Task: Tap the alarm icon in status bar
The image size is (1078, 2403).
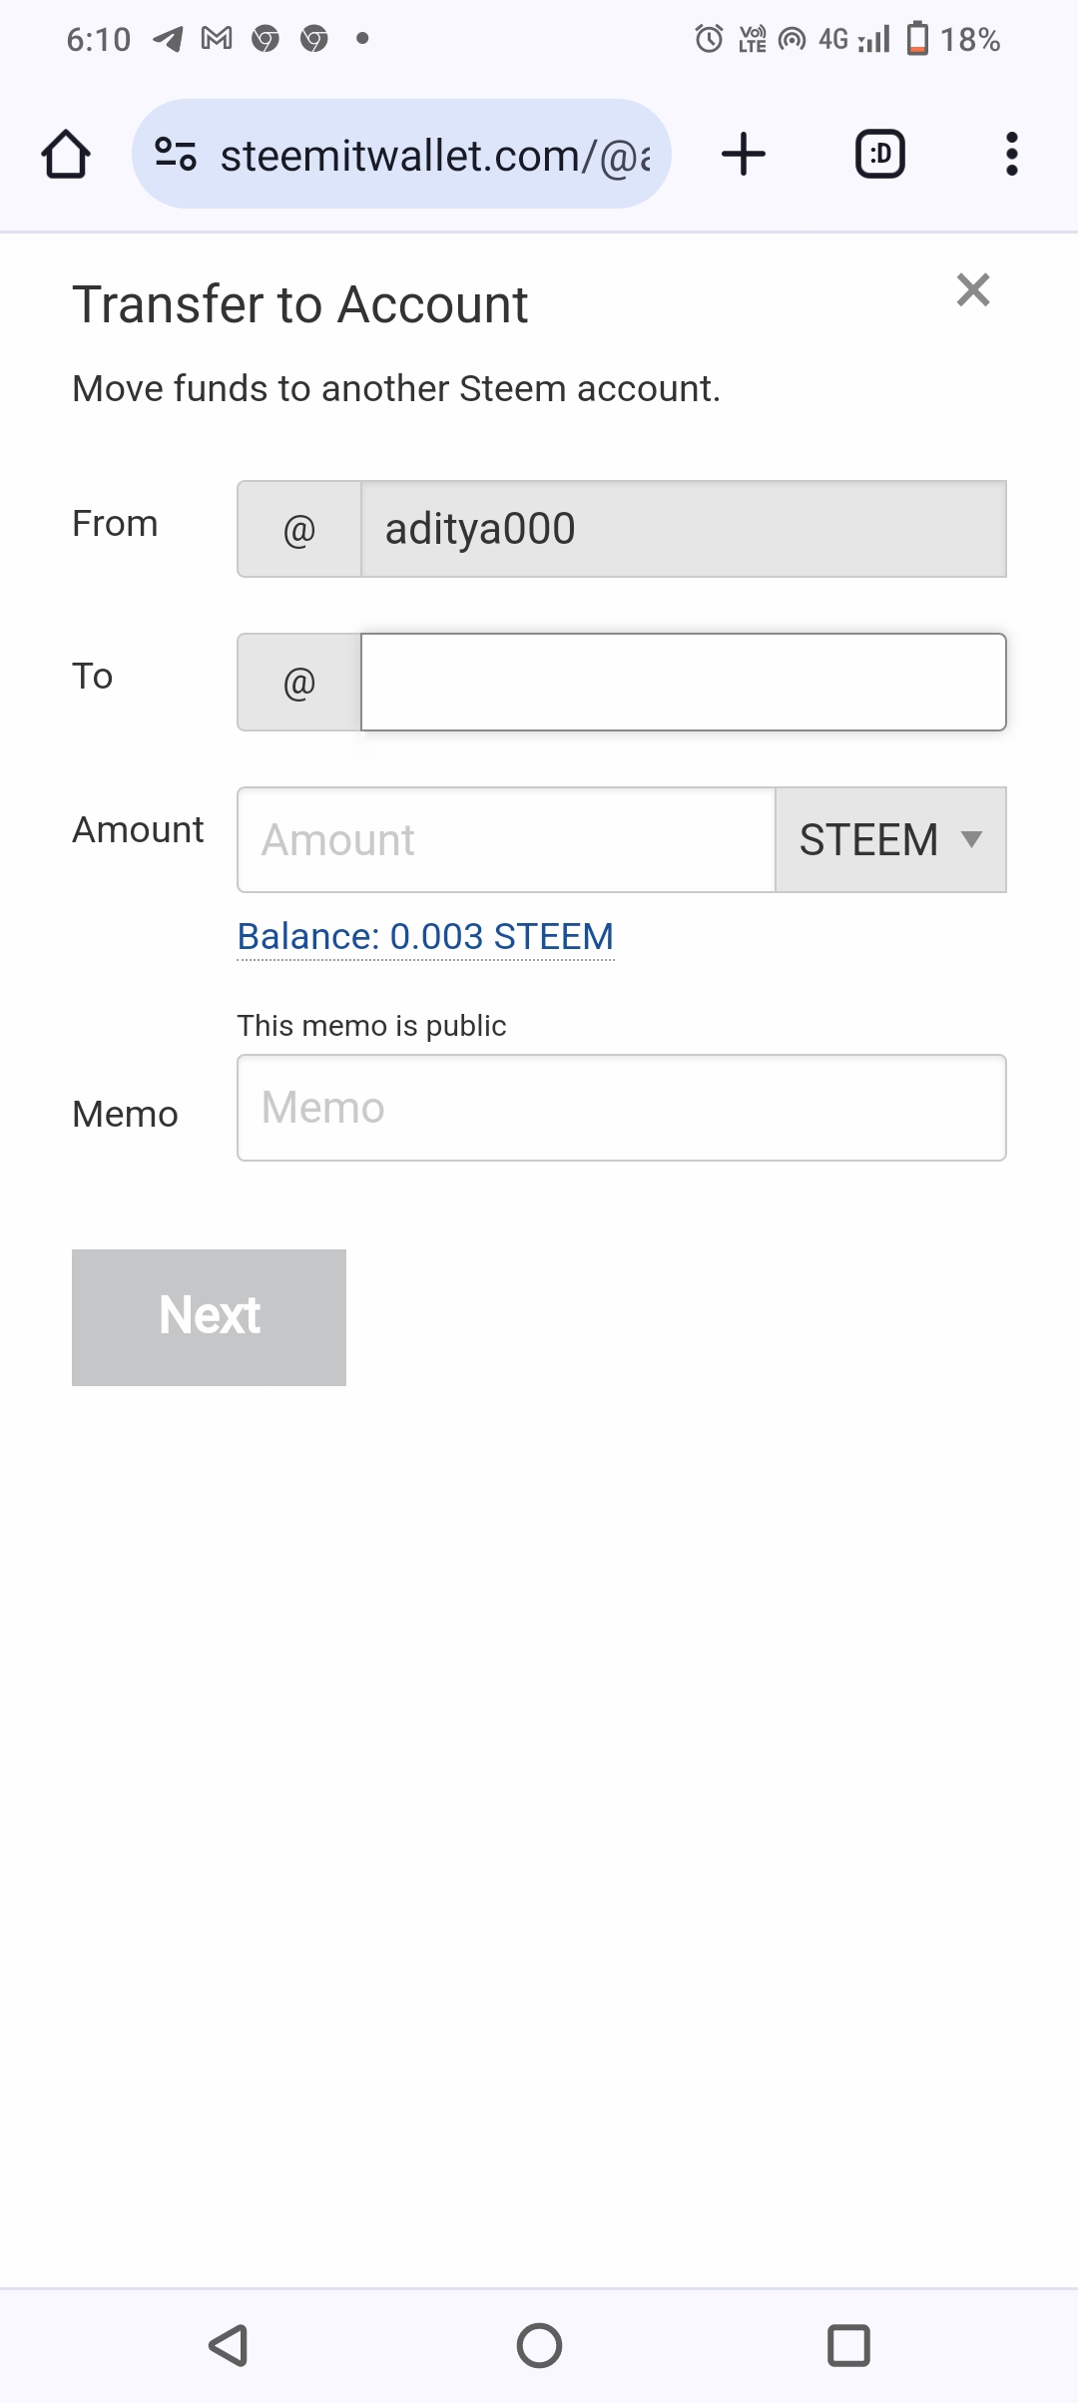Action: click(x=709, y=39)
